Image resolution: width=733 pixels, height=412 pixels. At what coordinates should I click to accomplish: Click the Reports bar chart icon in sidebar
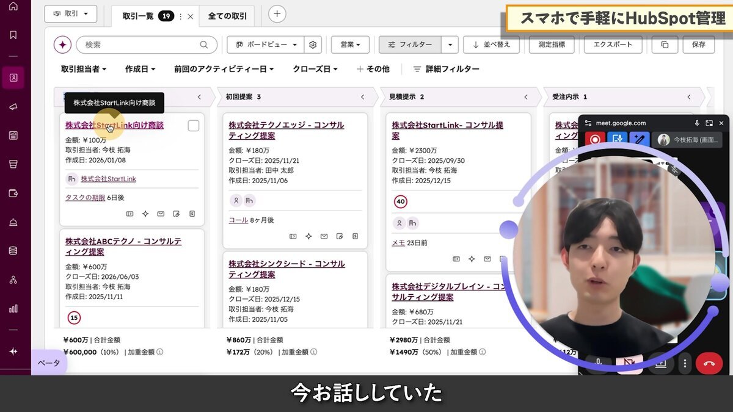coord(13,309)
